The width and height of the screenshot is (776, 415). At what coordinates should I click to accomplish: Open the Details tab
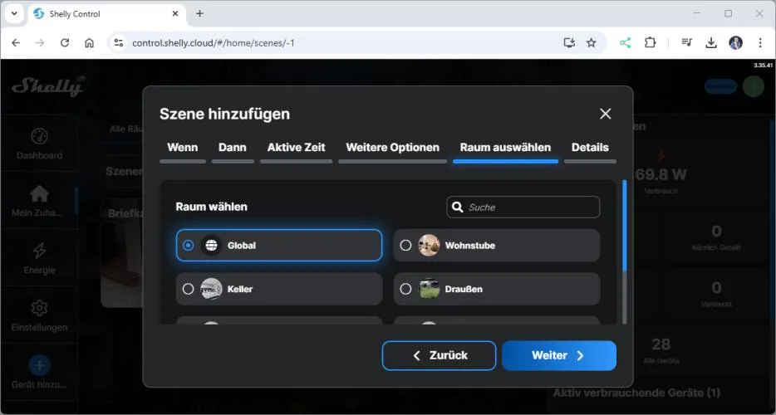coord(590,148)
